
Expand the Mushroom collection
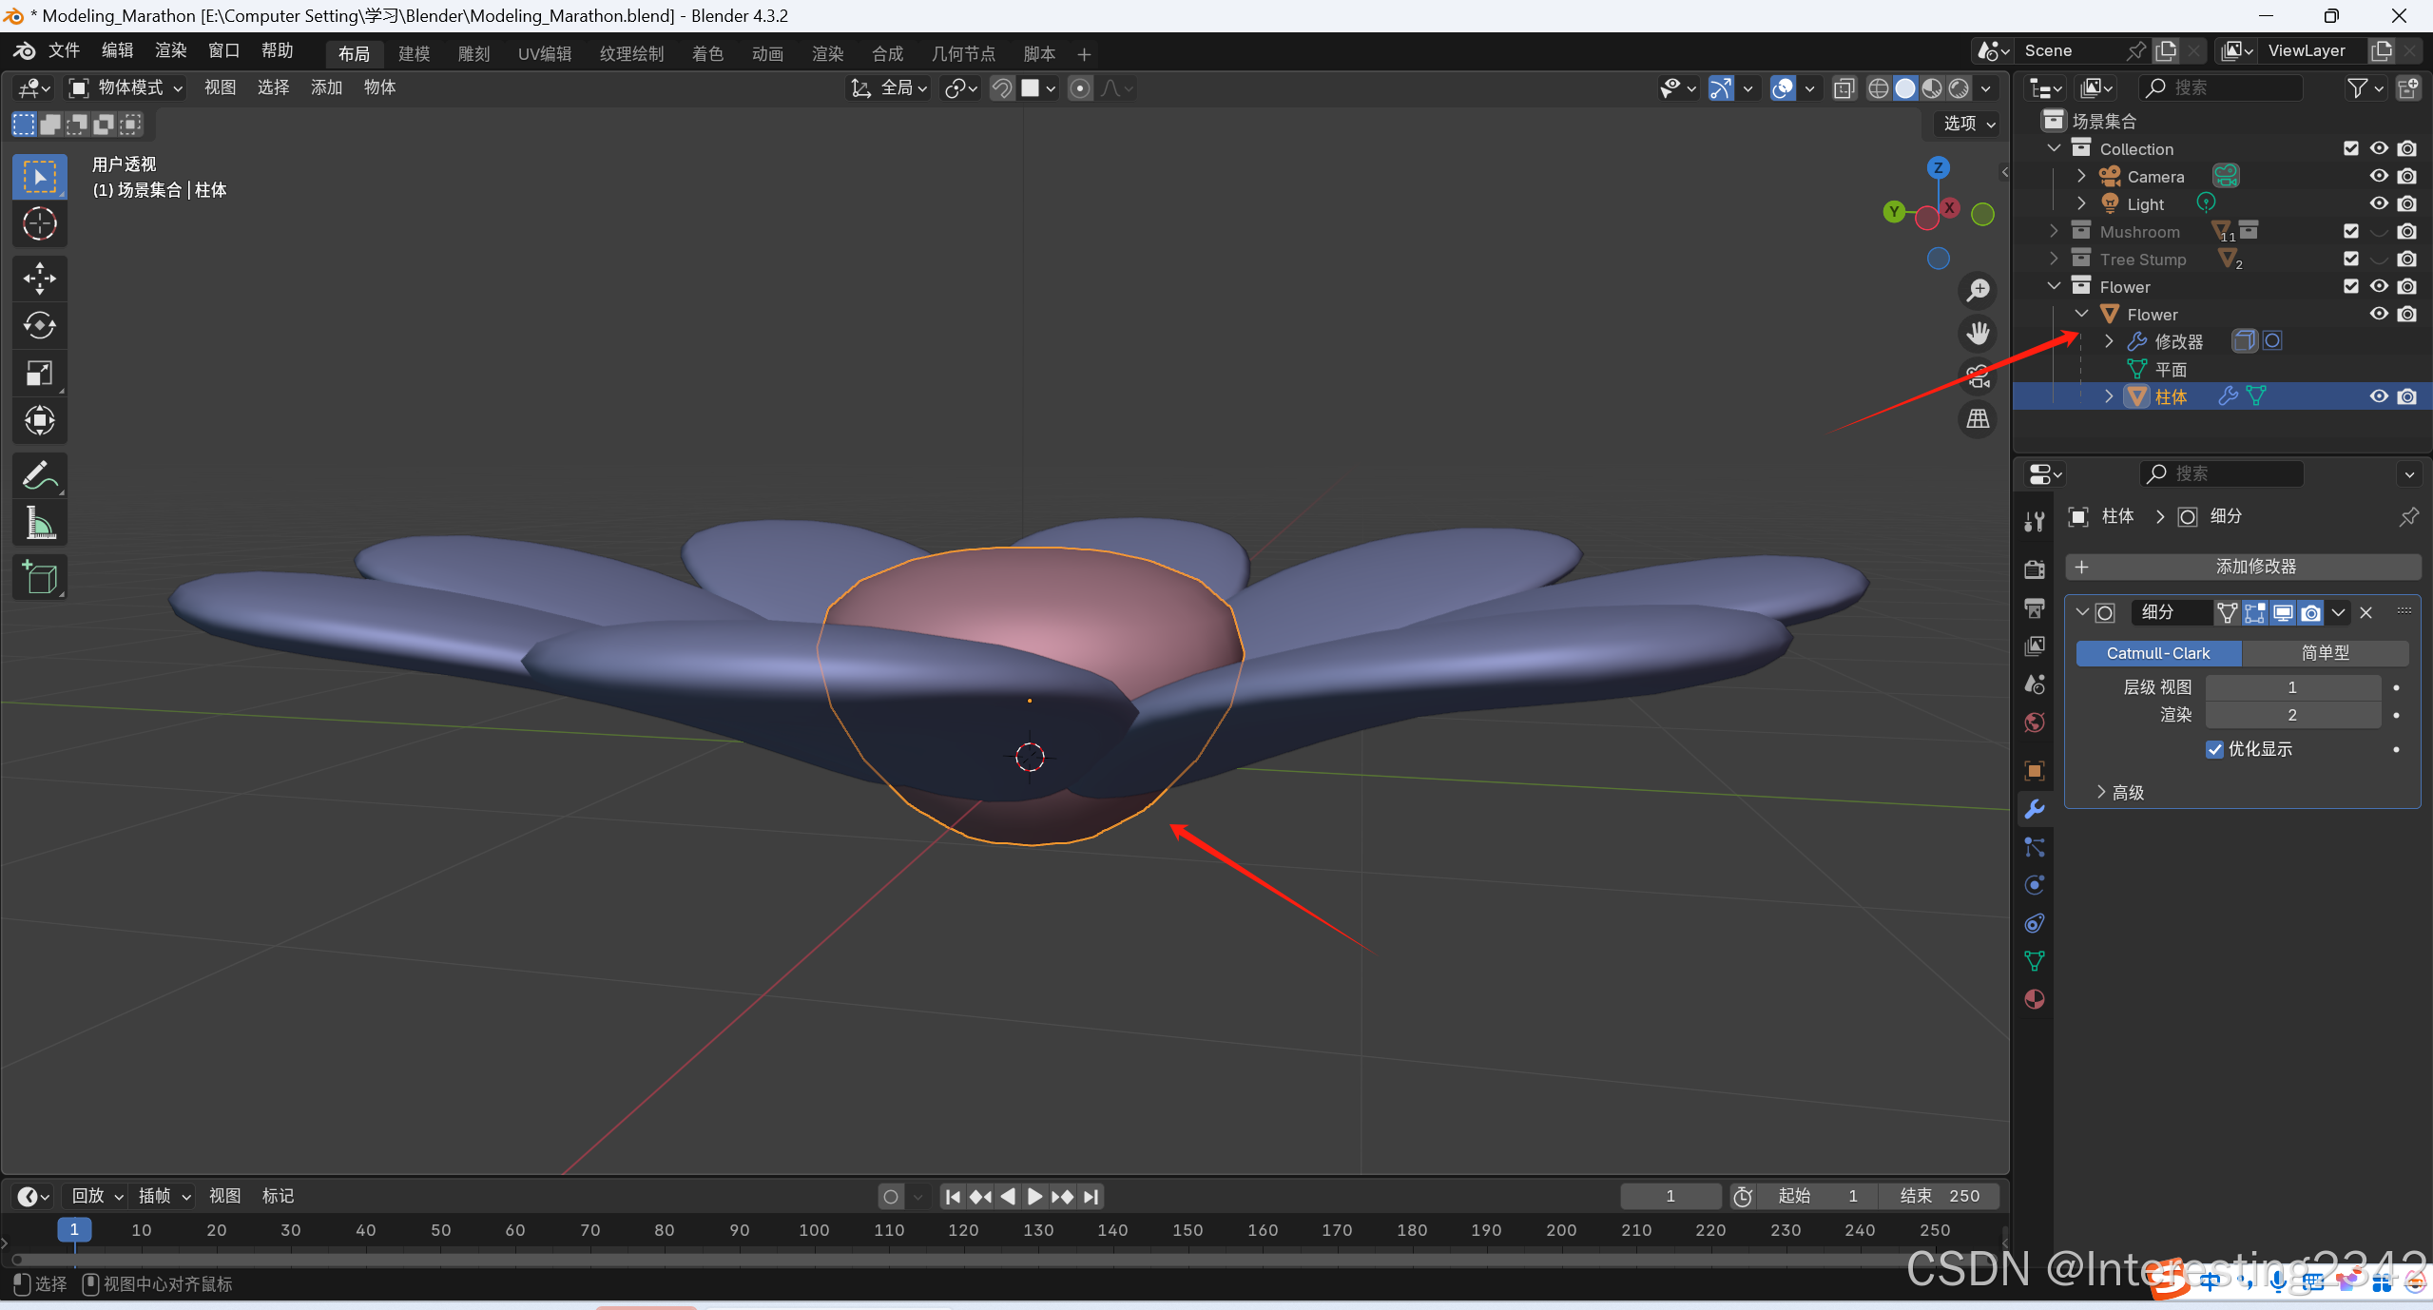pyautogui.click(x=2054, y=231)
